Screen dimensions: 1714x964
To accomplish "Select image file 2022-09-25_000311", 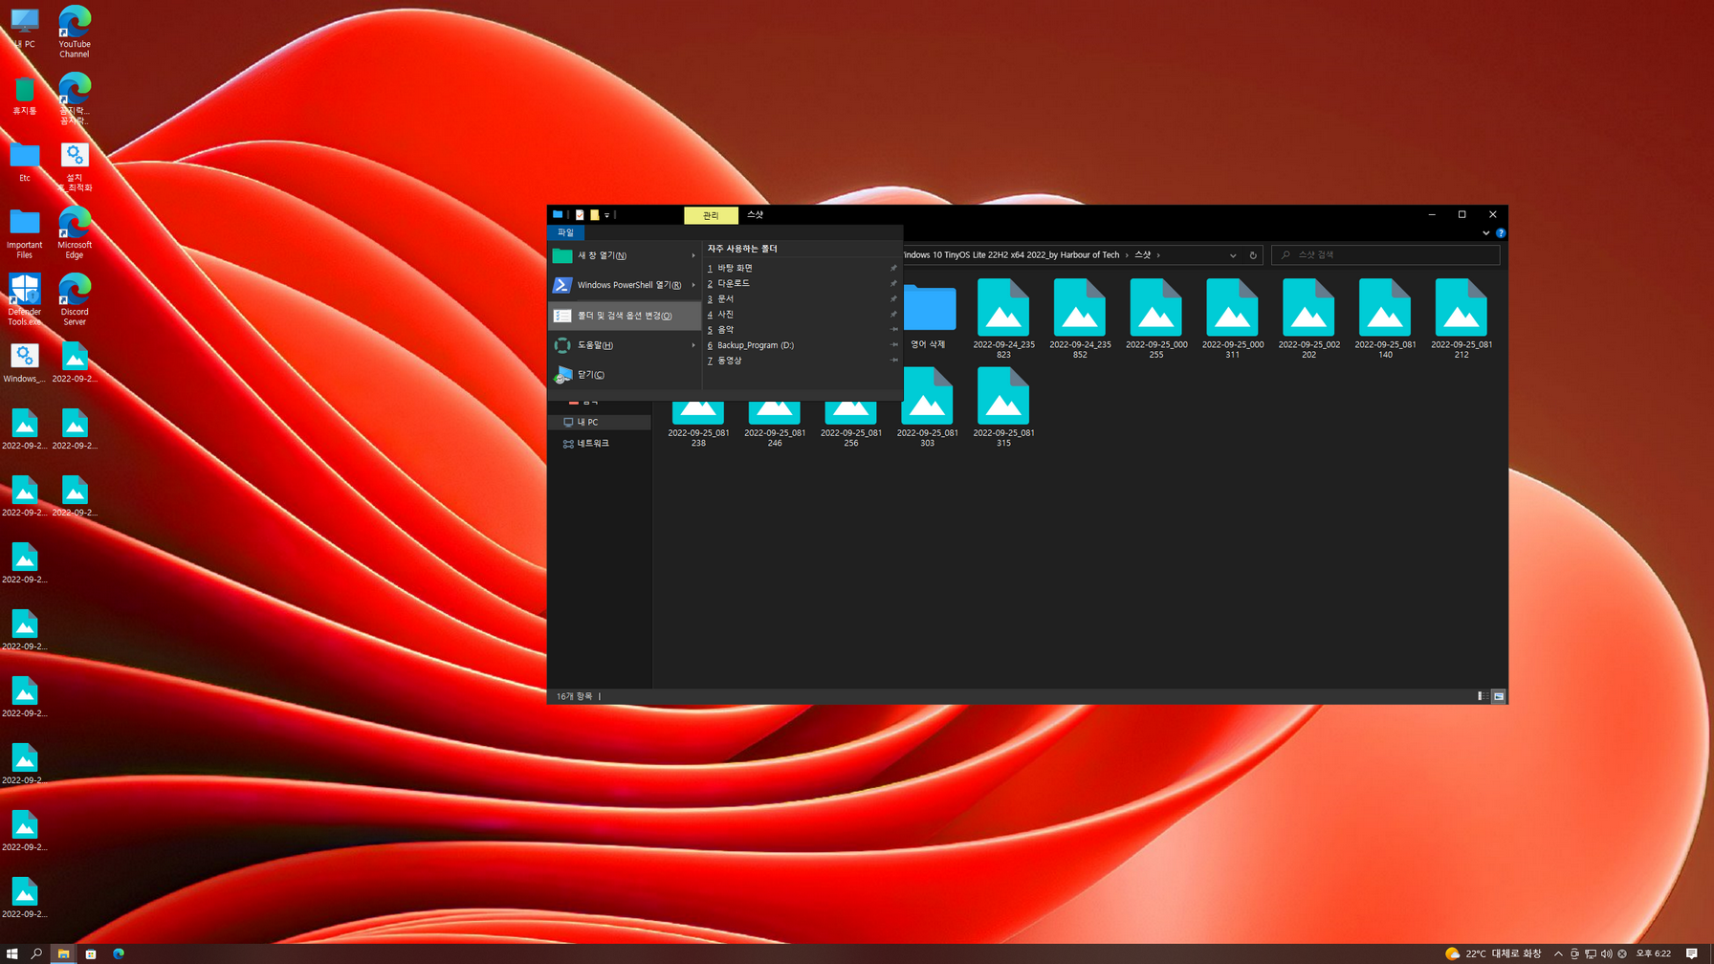I will click(1233, 318).
